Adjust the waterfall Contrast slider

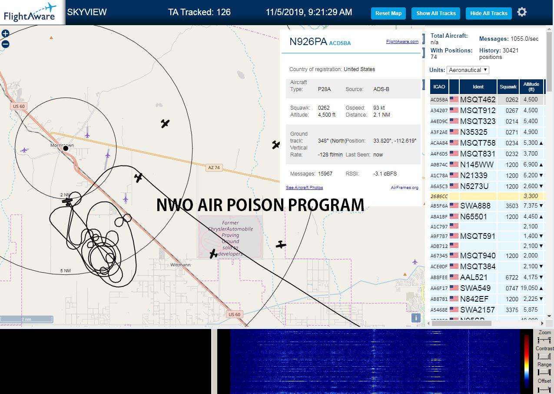pyautogui.click(x=544, y=356)
